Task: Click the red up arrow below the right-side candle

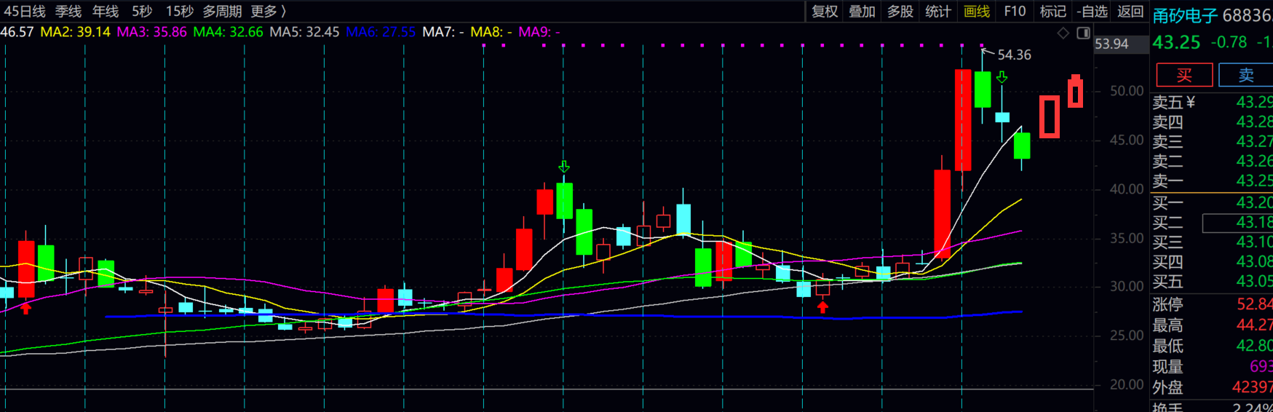Action: (822, 307)
